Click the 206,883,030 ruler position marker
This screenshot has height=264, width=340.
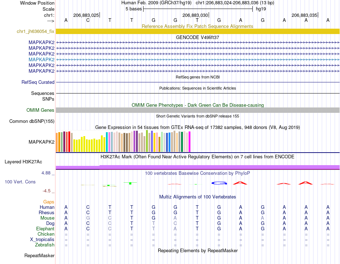(x=195, y=15)
